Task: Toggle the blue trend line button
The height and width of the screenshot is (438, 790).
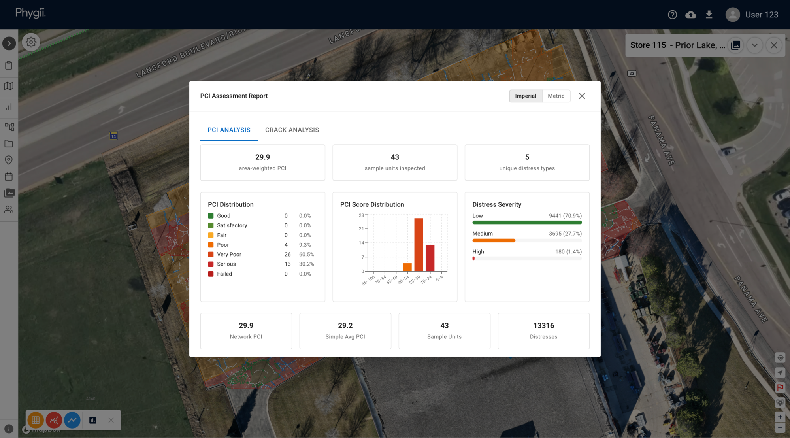Action: (72, 420)
